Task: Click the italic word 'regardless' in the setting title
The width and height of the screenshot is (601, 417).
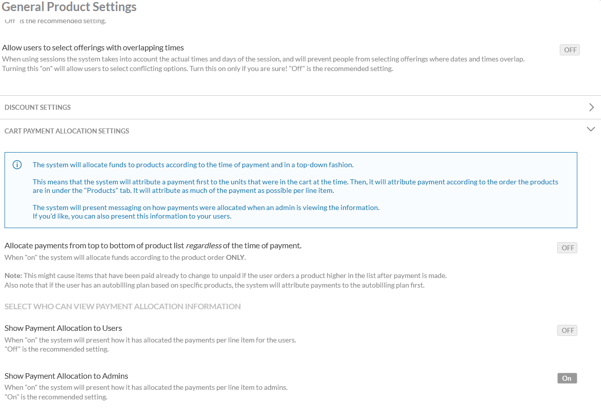Action: (x=204, y=246)
